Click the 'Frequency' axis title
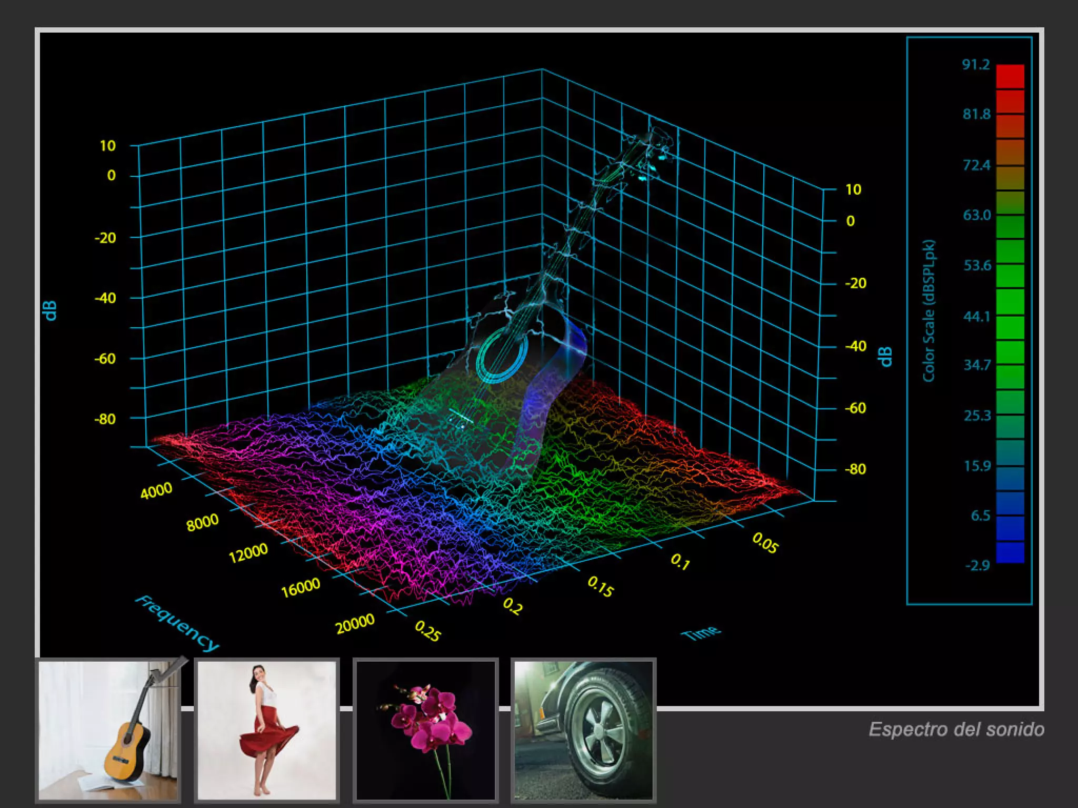Viewport: 1078px width, 808px height. point(177,623)
